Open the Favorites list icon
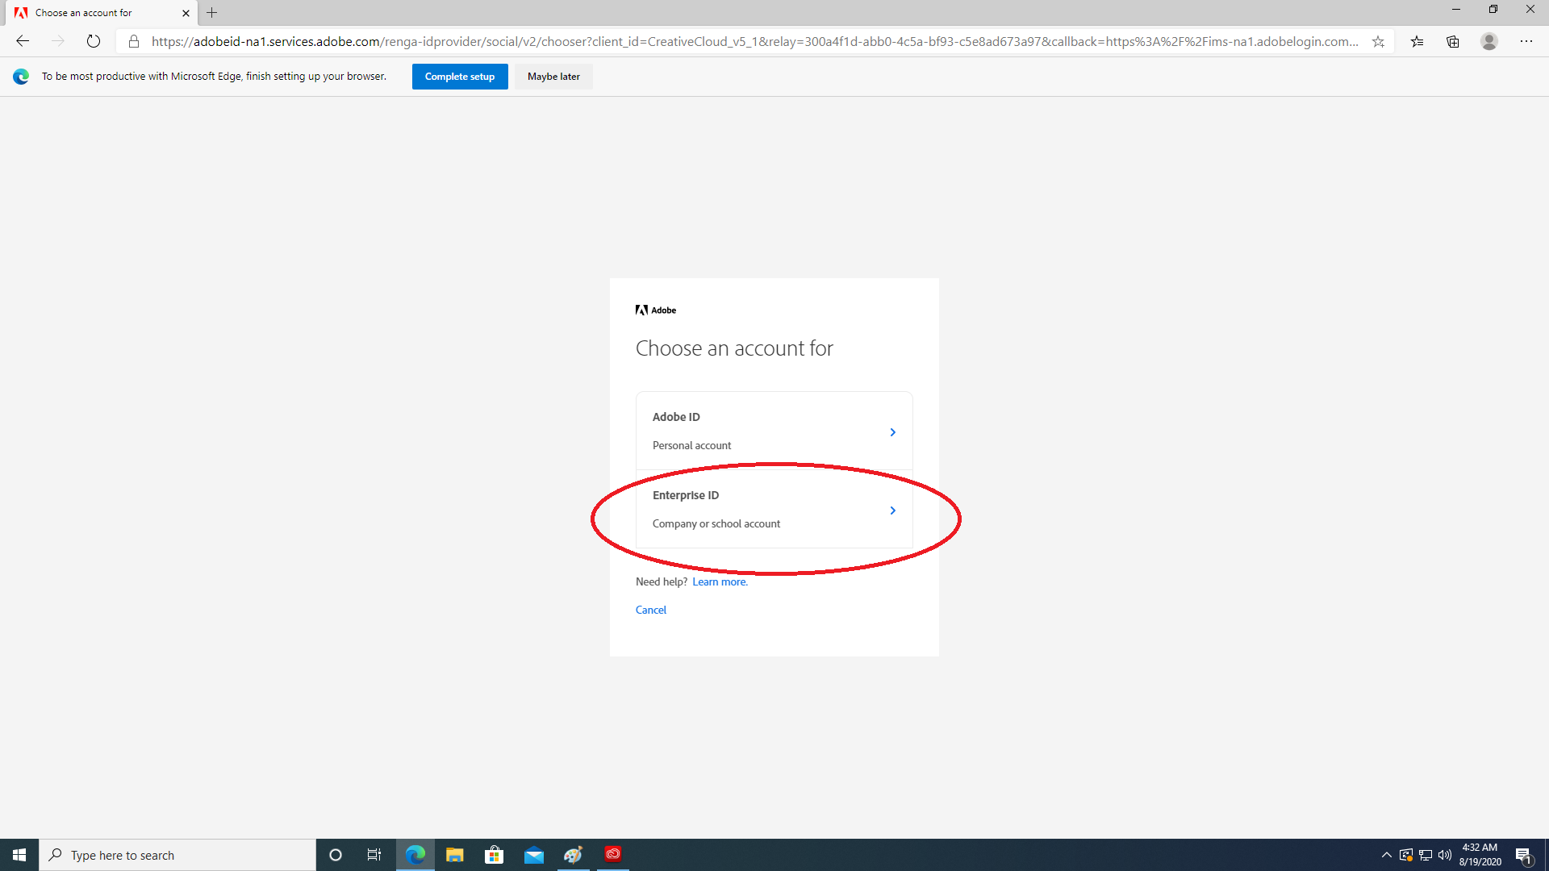The width and height of the screenshot is (1549, 871). pos(1417,41)
